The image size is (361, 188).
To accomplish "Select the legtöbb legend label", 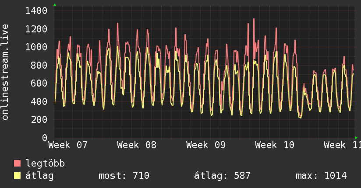I will point(45,164).
